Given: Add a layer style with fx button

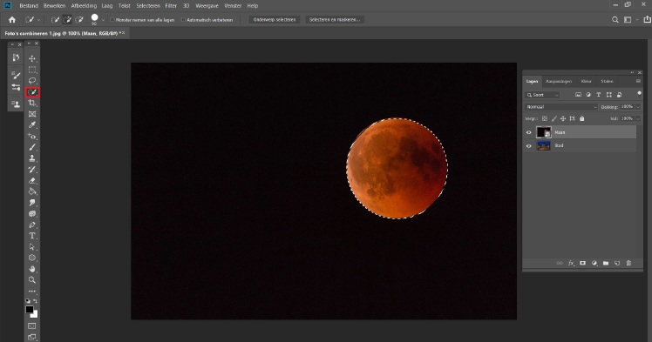Looking at the screenshot, I should 571,263.
